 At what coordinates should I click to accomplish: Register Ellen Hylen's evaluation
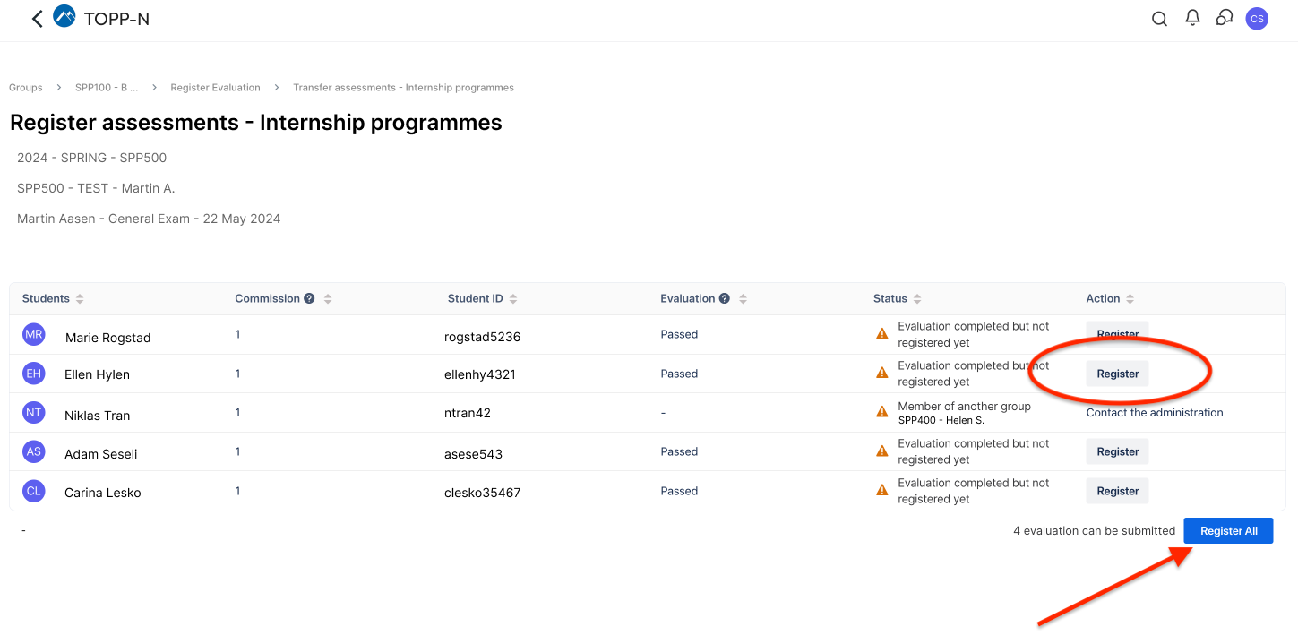[1117, 374]
